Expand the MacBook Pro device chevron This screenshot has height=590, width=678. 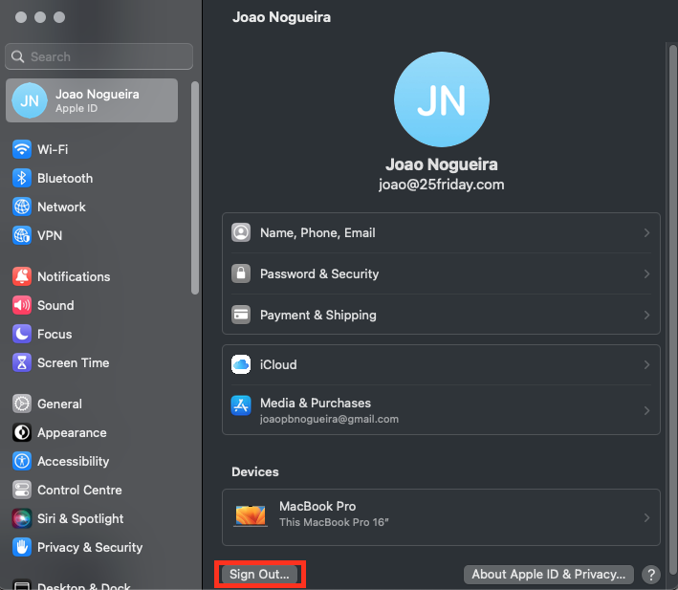[646, 518]
